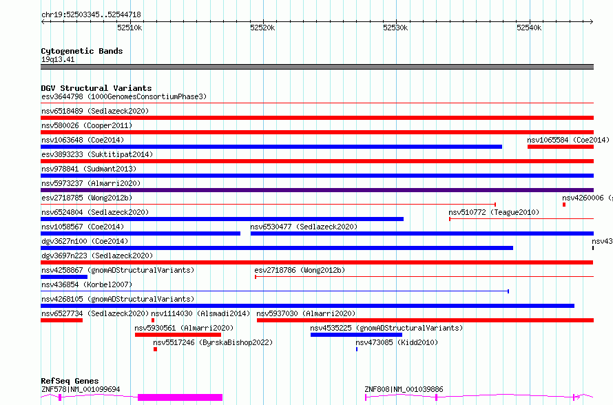Click the 52520k ruler position label
The width and height of the screenshot is (613, 405).
262,28
